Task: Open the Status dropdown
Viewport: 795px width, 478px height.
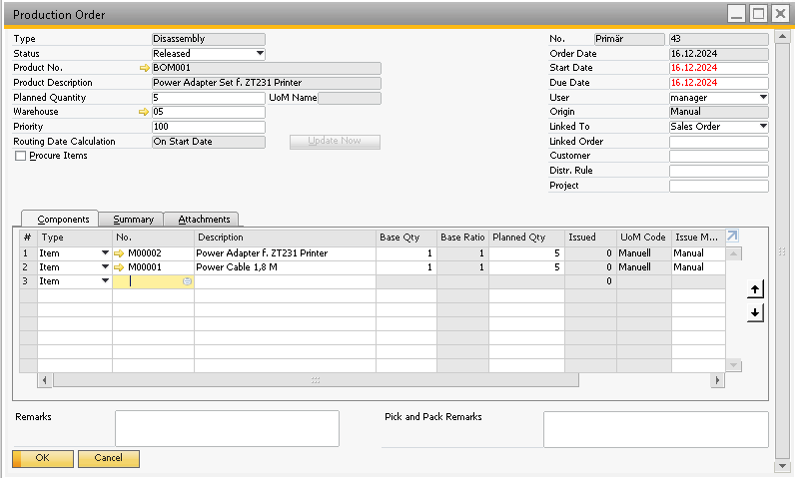Action: [260, 54]
